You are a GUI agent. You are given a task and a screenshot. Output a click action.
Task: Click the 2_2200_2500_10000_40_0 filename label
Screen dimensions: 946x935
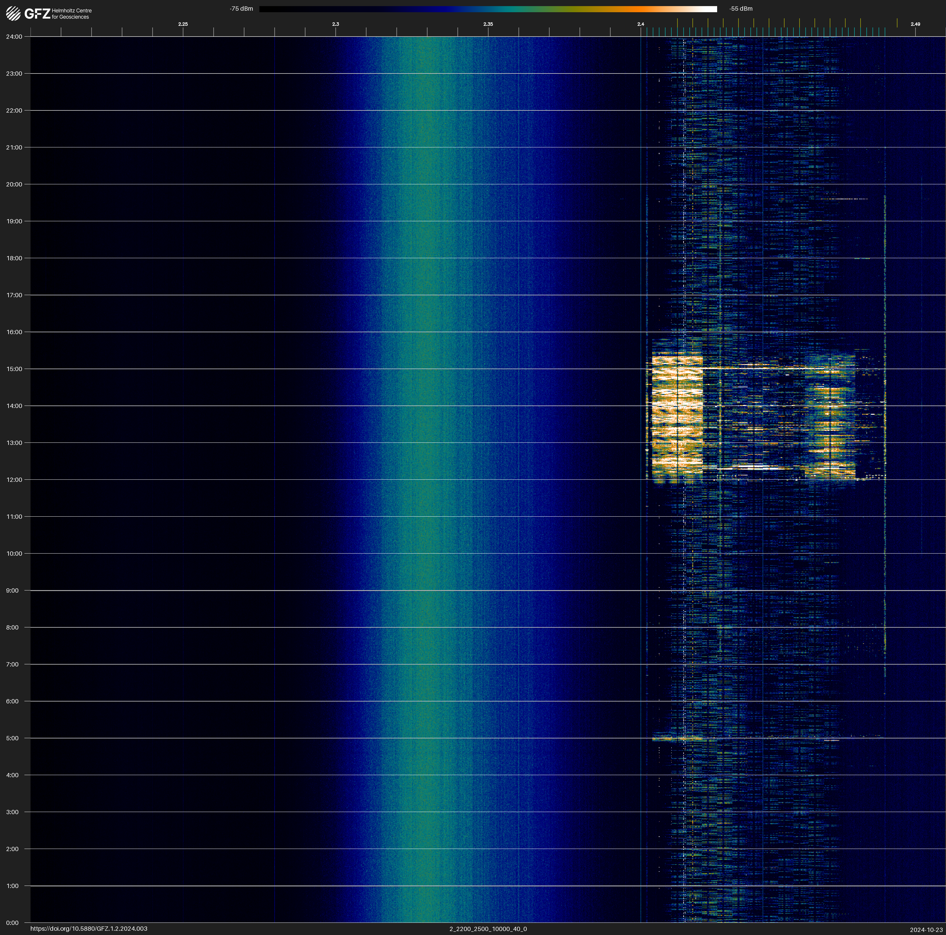pos(488,929)
